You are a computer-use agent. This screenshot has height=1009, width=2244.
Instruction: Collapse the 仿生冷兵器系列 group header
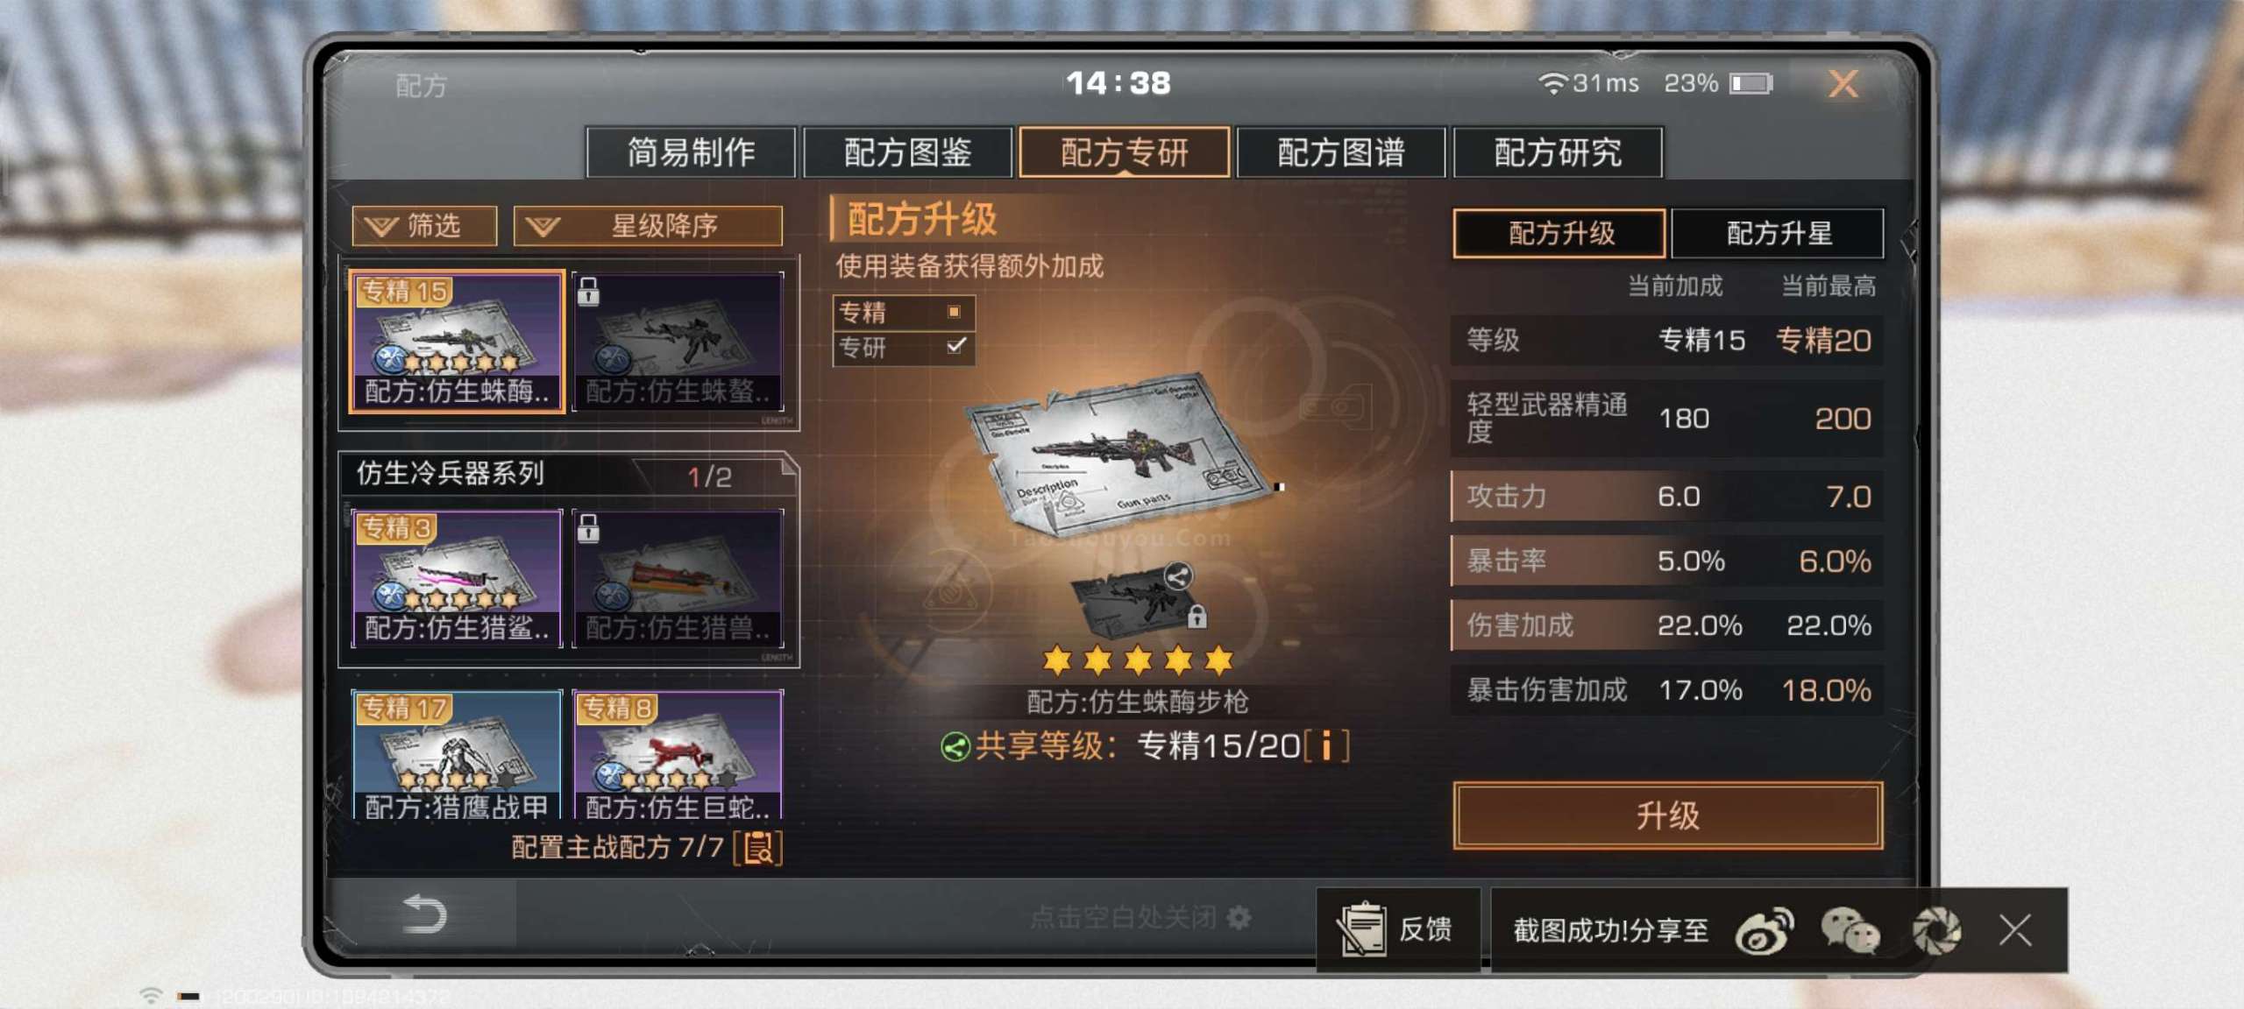pos(568,474)
